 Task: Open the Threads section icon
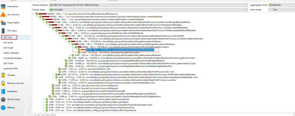point(3,75)
